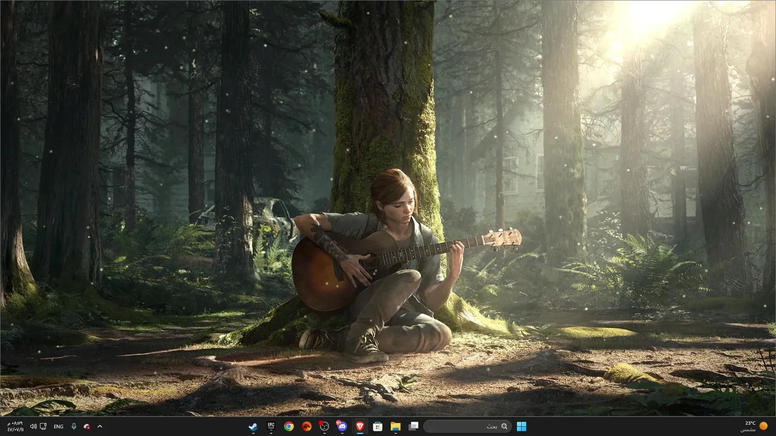776x436 pixels.
Task: Open Discord from the taskbar
Action: tap(342, 426)
